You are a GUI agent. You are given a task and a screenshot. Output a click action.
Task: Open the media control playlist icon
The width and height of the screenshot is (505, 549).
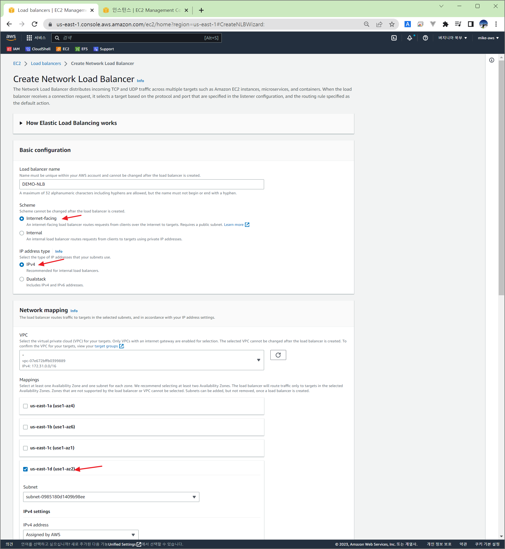click(x=458, y=24)
